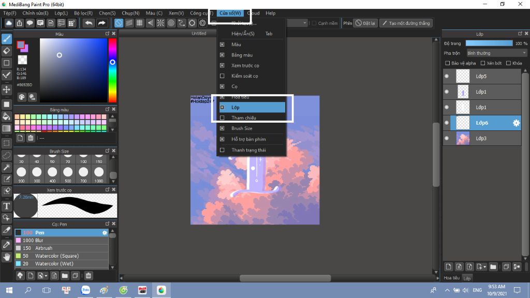Check the Khóa checkbox

(508, 63)
